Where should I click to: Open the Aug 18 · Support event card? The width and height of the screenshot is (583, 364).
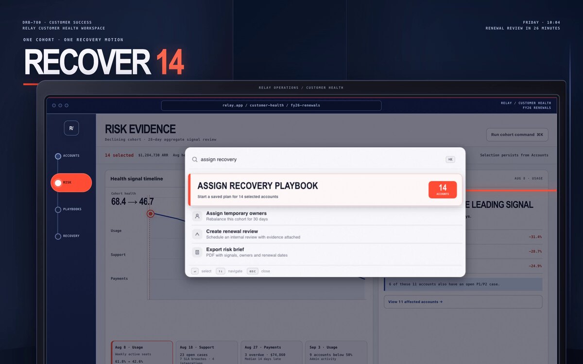coord(207,352)
